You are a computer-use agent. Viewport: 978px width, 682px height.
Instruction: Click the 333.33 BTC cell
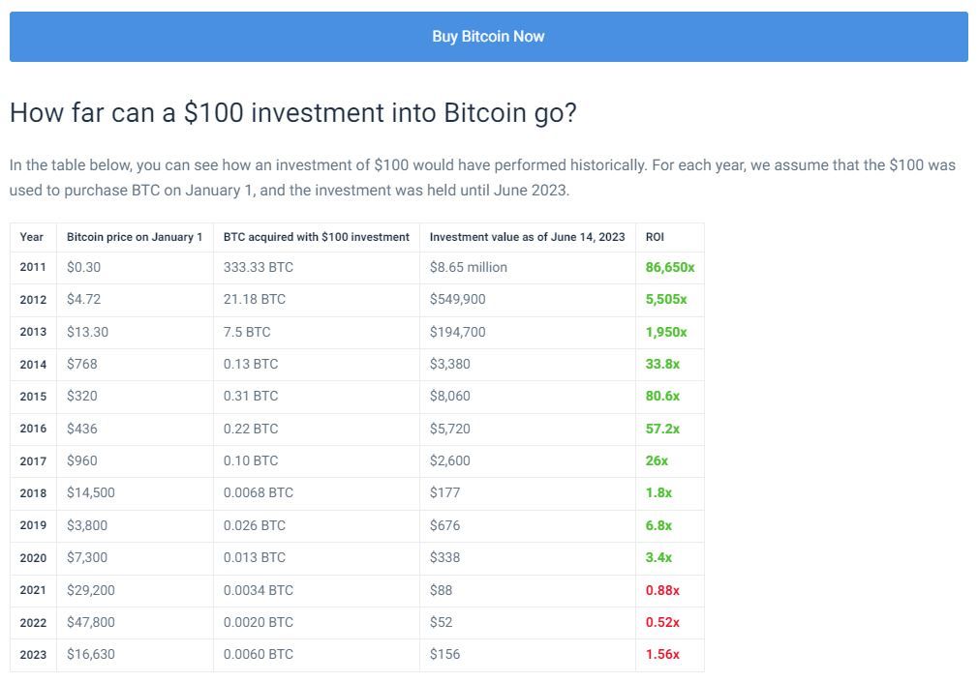click(258, 267)
